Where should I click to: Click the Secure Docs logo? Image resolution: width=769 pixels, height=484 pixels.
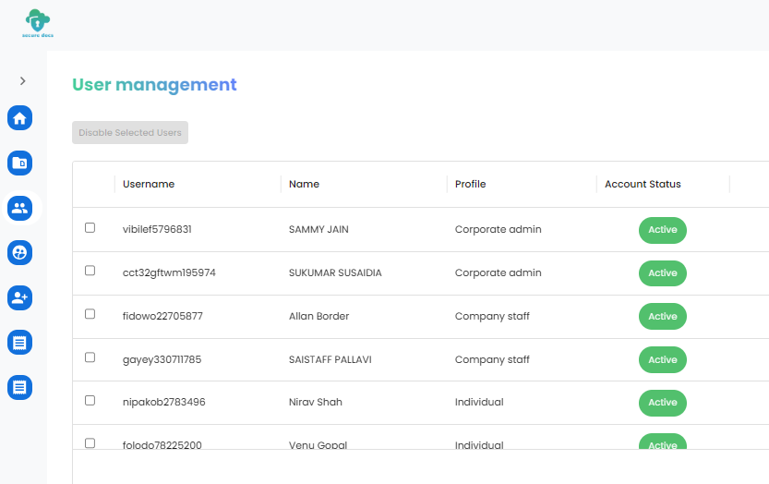[38, 23]
